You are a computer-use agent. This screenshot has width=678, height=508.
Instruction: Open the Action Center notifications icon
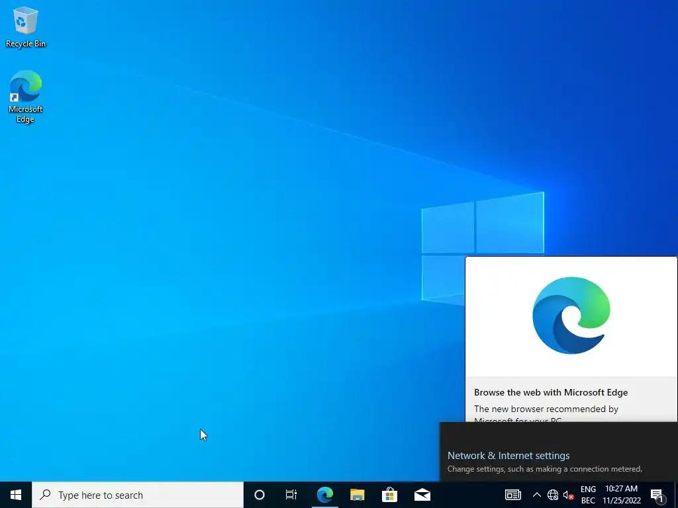[657, 495]
